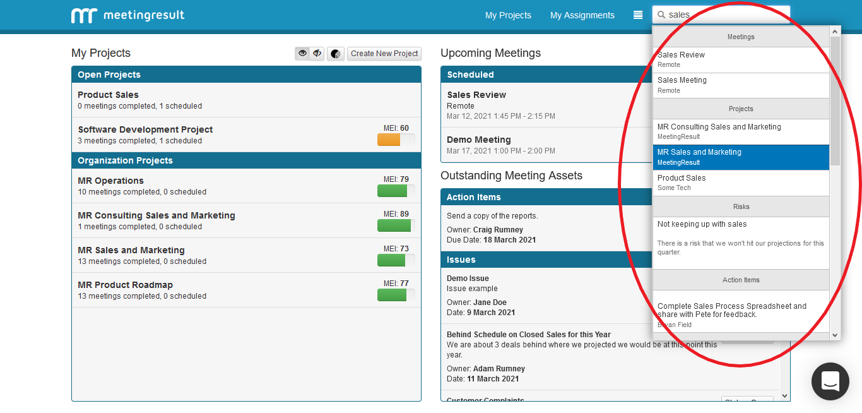Open the chat support bubble
Screen dimensions: 862x413
pos(830,381)
